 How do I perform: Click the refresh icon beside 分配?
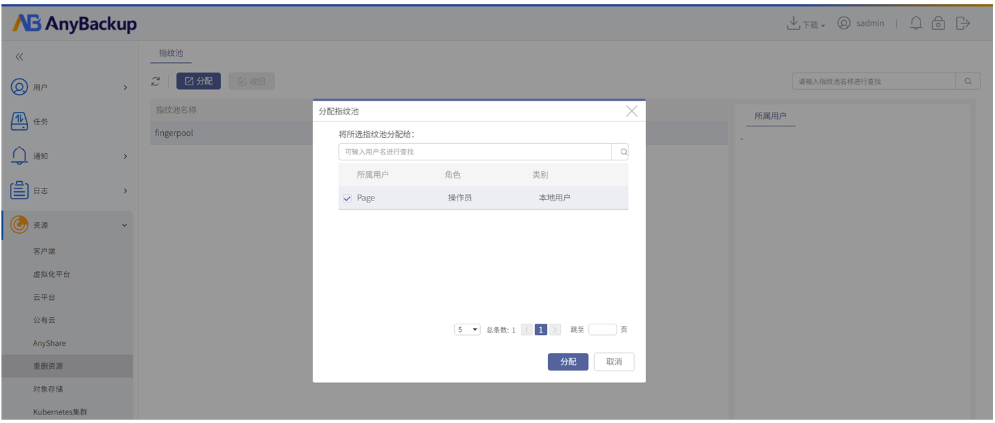[x=156, y=81]
